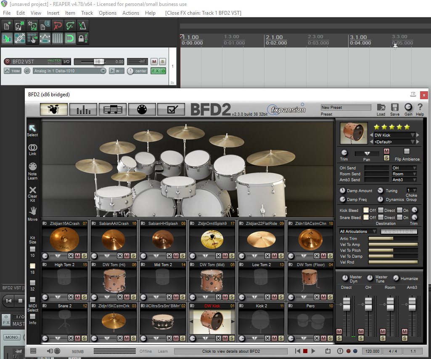Open the BFD2 Kit page
Viewport: 431px width, 359px height.
pos(53,109)
